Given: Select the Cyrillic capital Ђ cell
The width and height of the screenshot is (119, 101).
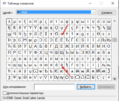Looking at the screenshot, I should pos(67,40).
